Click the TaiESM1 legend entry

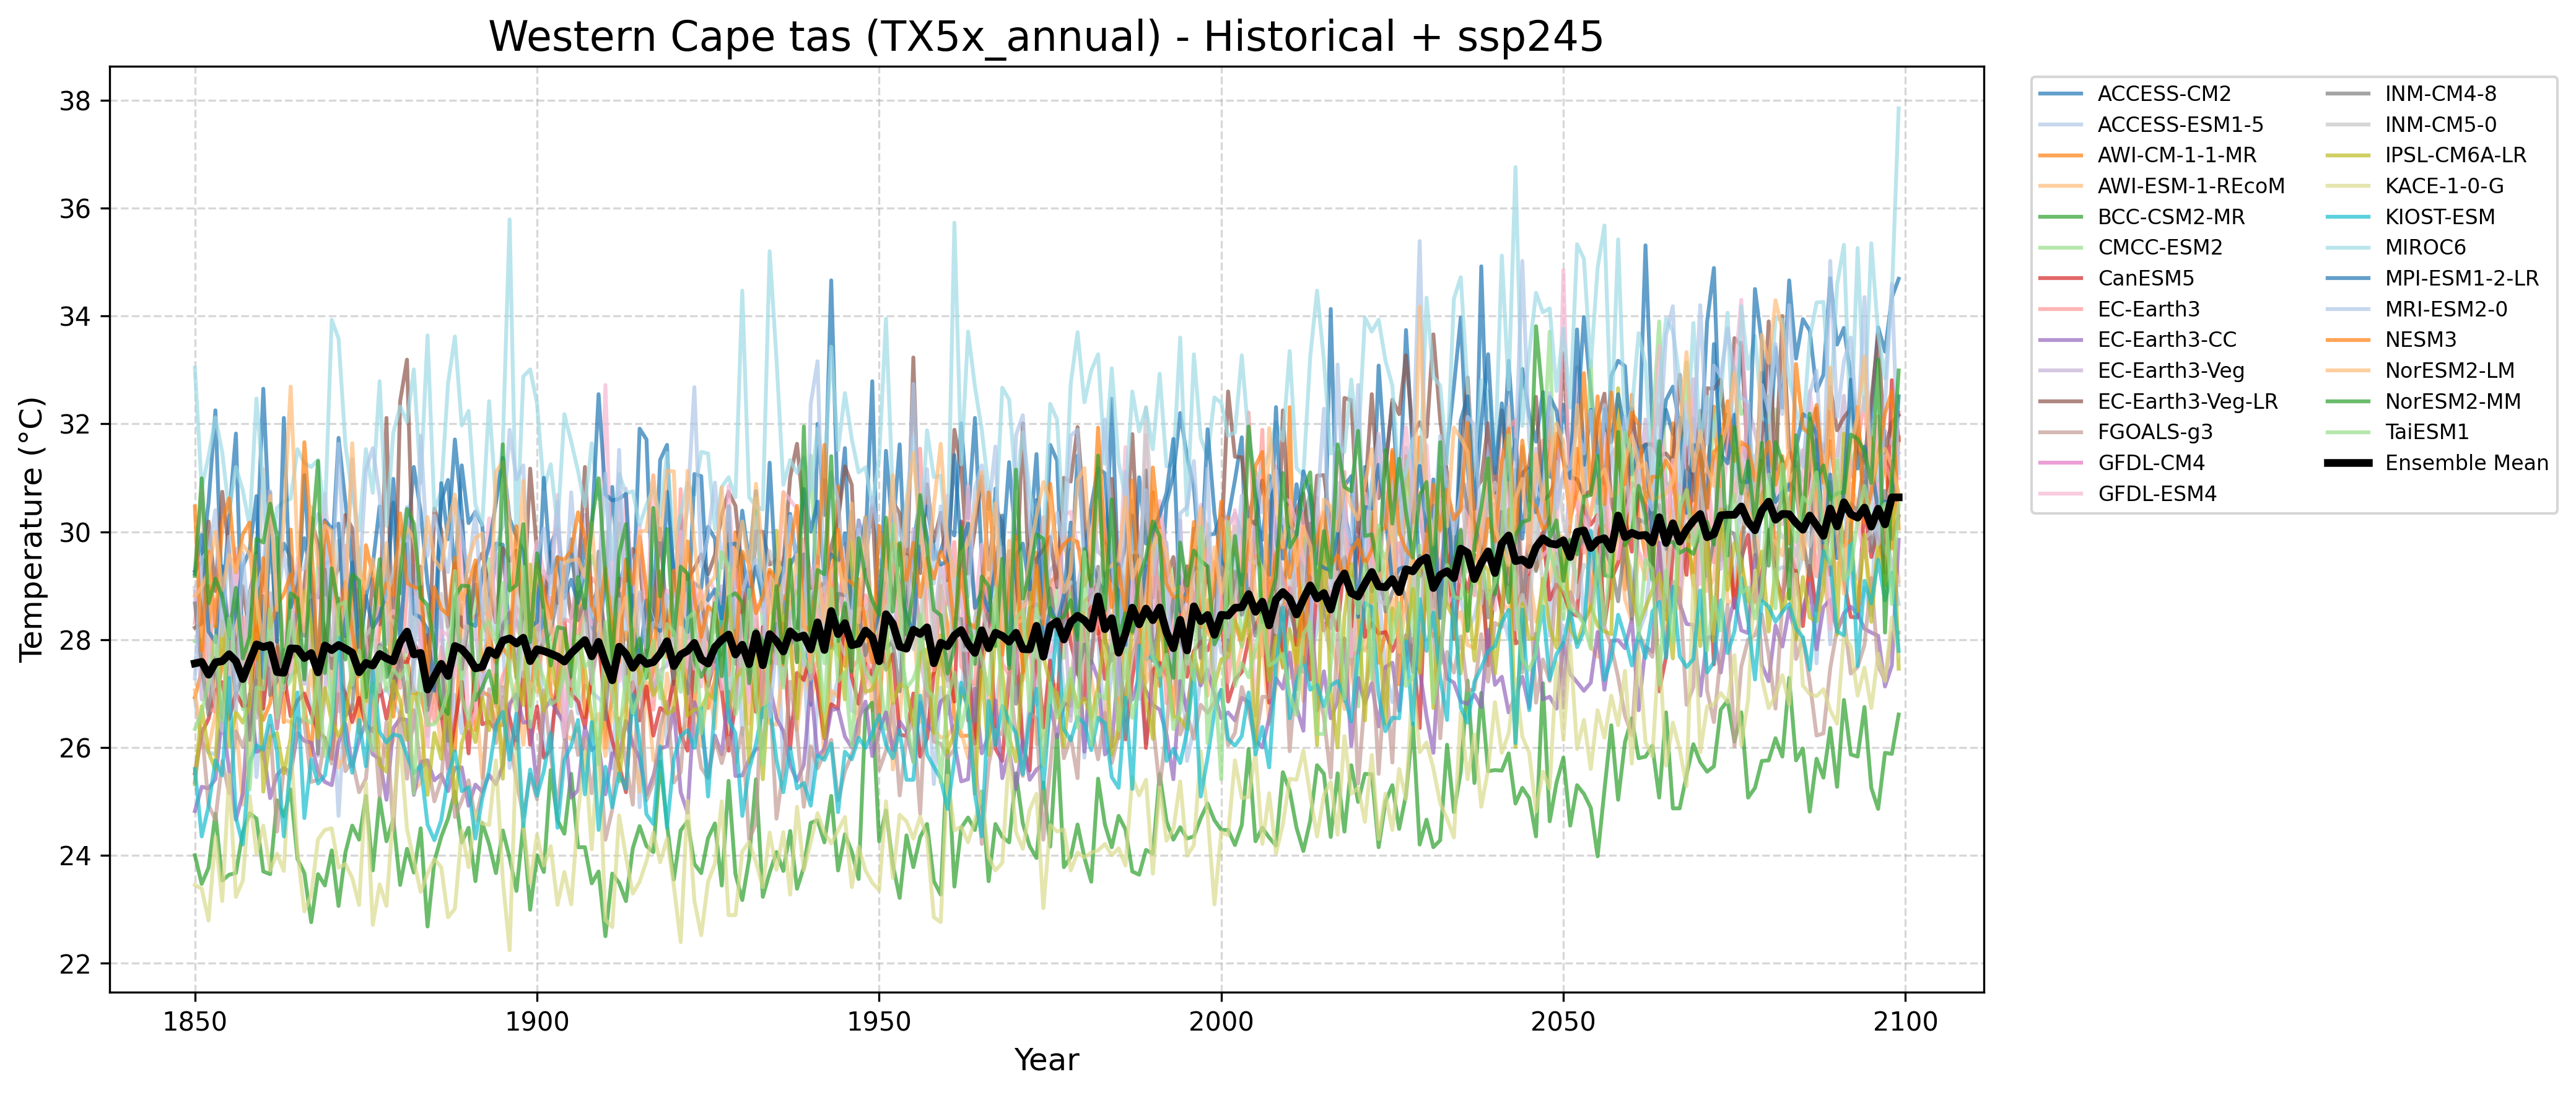(x=2426, y=432)
